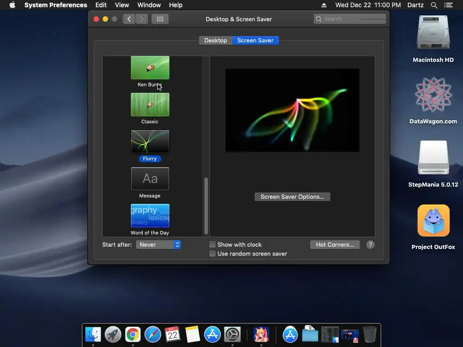The height and width of the screenshot is (347, 463).
Task: Open Google Chrome from the dock
Action: [x=133, y=334]
